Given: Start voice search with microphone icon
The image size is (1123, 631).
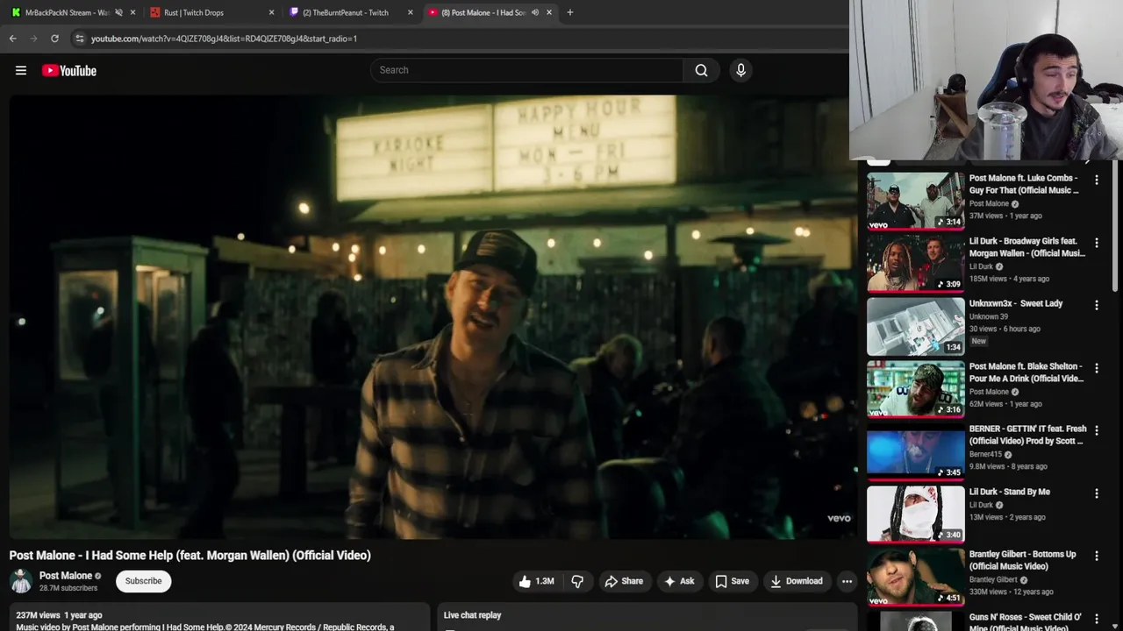Looking at the screenshot, I should tap(740, 70).
